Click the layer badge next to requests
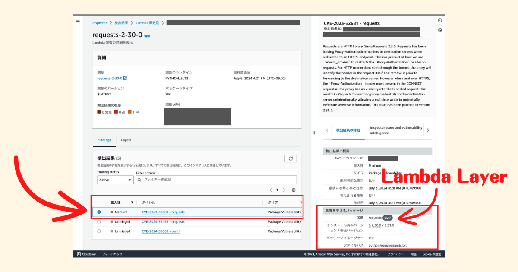 coord(388,218)
